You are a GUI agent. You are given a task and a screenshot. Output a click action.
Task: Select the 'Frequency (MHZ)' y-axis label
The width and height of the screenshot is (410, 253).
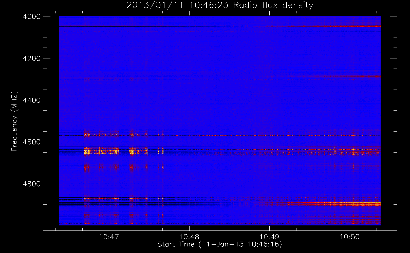[x=14, y=121]
